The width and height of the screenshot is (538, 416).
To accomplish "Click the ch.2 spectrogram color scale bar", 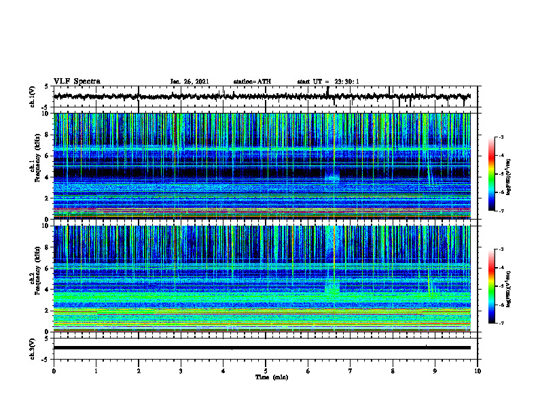I will tap(492, 286).
